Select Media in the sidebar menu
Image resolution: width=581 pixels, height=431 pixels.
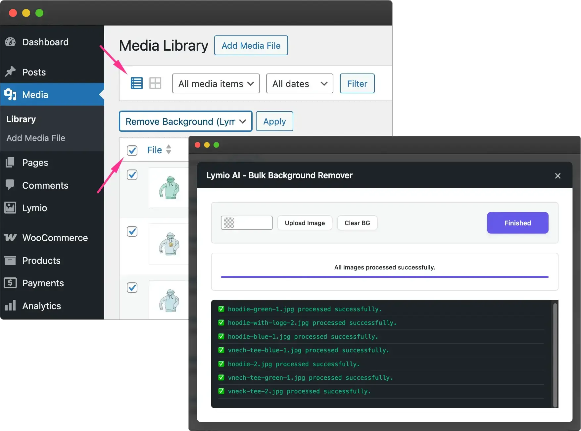click(x=52, y=95)
